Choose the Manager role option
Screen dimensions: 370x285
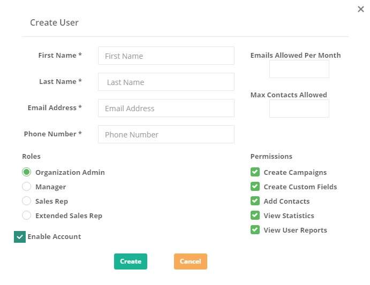click(26, 187)
